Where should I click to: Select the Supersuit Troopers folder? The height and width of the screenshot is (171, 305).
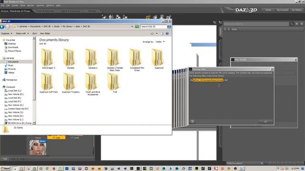pos(71,83)
